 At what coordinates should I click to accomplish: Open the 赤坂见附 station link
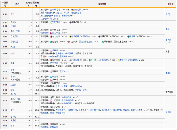(x=14, y=37)
